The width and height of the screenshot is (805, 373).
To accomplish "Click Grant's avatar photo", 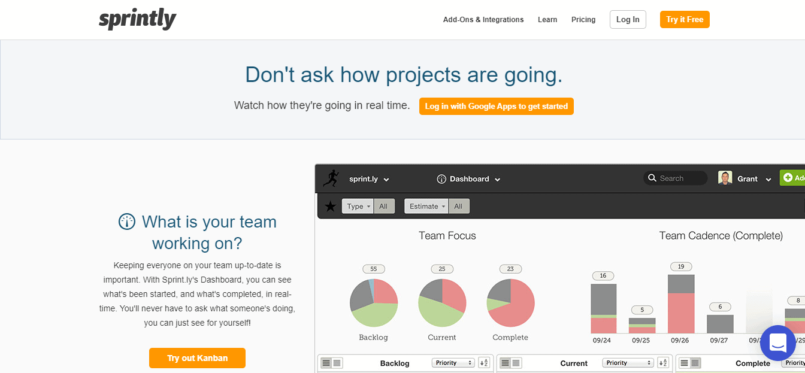I will 725,178.
